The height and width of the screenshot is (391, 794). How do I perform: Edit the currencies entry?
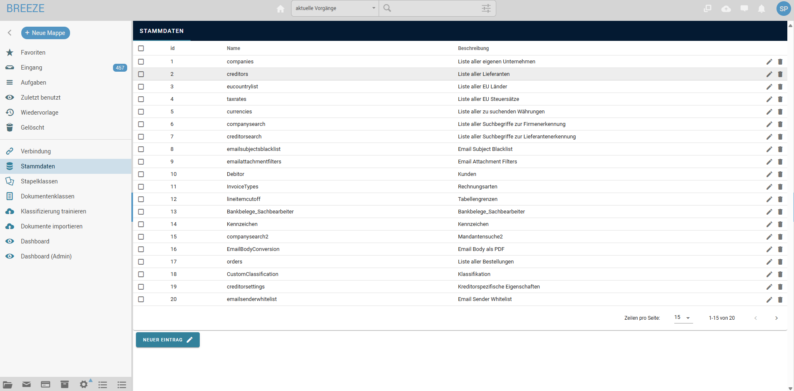coord(769,112)
